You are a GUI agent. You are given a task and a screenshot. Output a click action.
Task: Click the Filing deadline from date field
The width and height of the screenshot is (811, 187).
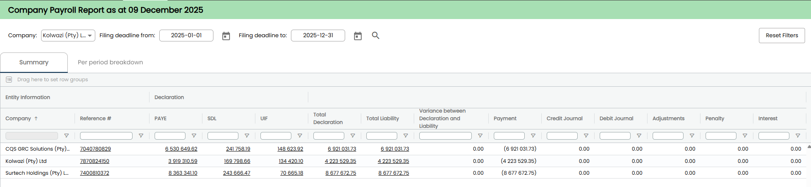tap(186, 36)
